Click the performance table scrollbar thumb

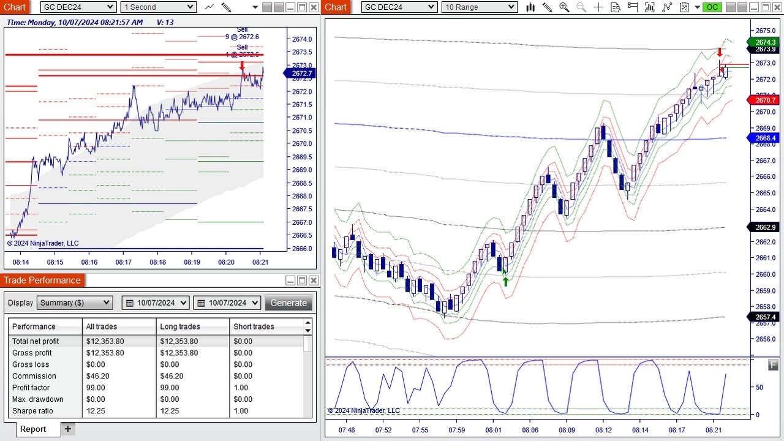[x=307, y=343]
